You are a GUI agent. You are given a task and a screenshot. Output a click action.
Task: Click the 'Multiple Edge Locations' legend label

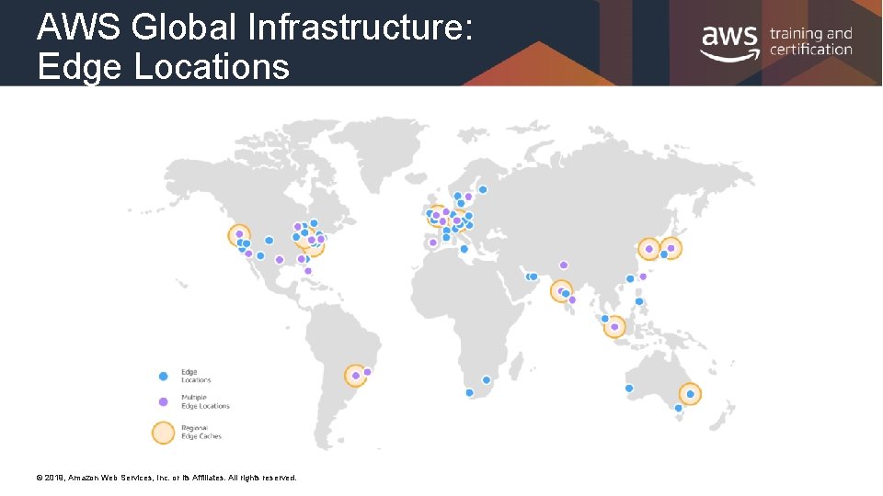point(205,401)
